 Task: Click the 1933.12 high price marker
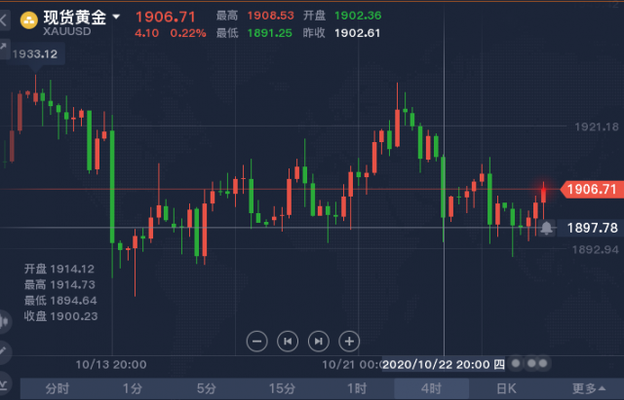pos(35,54)
